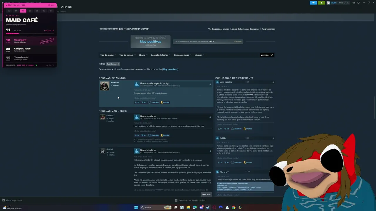Screen dimensions: 376x211
Task: Open SockZam's profile avatar
Action: click(105, 86)
